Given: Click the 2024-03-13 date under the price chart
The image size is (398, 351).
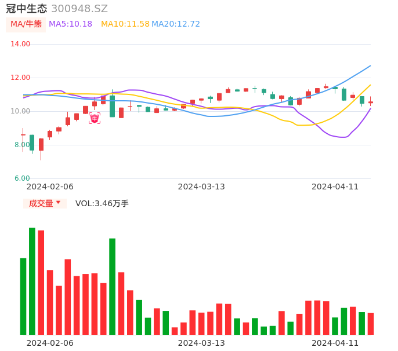Looking at the screenshot, I should (x=201, y=187).
